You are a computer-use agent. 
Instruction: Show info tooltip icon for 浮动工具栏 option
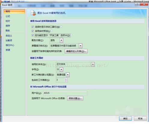pos(61,26)
